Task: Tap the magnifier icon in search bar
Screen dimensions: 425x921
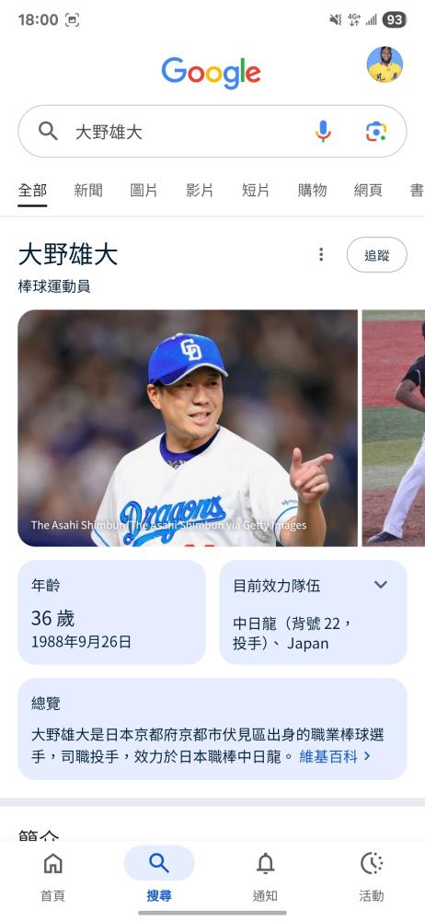Action: pos(48,131)
